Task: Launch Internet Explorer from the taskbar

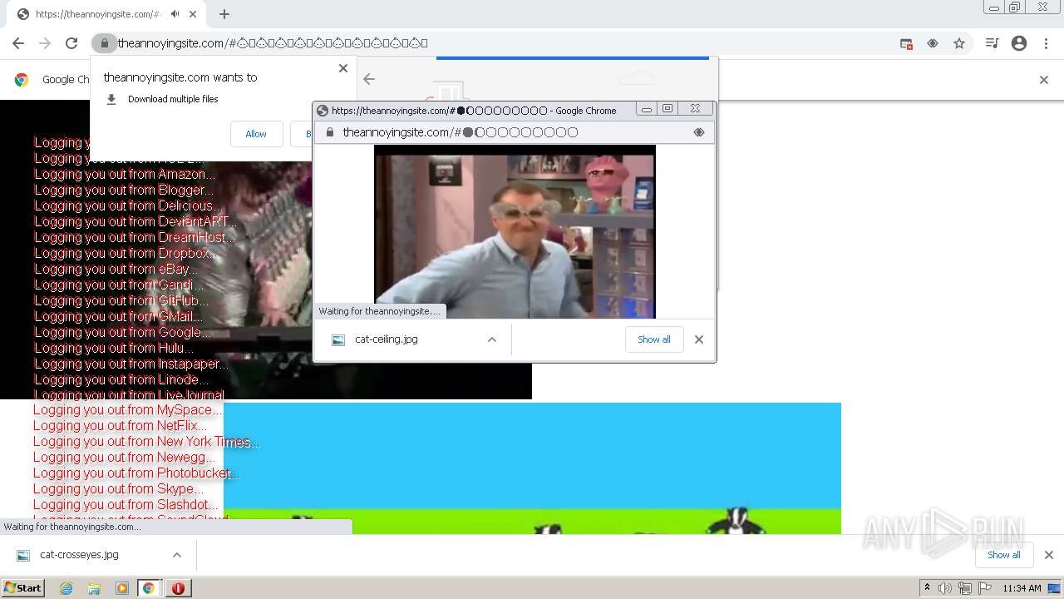Action: coord(66,588)
